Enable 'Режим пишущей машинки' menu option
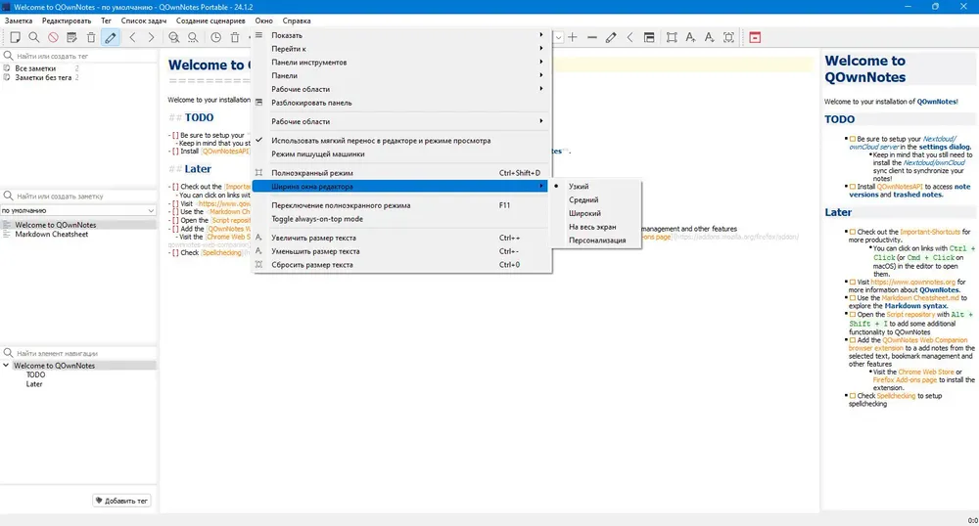The image size is (979, 526). pos(399,153)
